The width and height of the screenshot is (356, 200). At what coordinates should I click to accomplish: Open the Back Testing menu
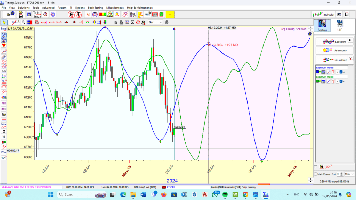pyautogui.click(x=95, y=8)
